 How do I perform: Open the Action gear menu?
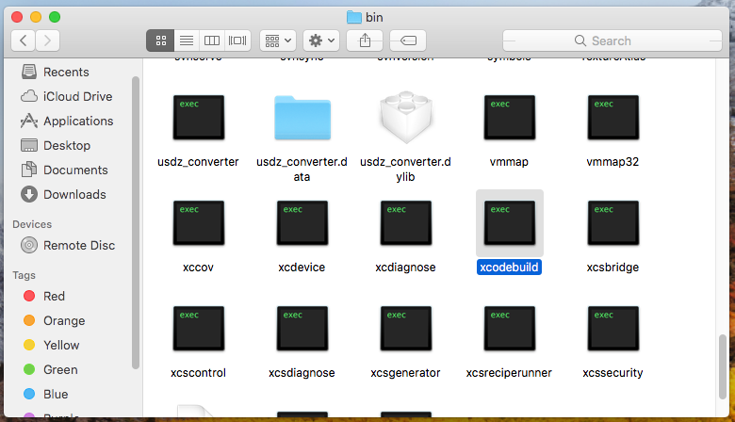coord(321,41)
